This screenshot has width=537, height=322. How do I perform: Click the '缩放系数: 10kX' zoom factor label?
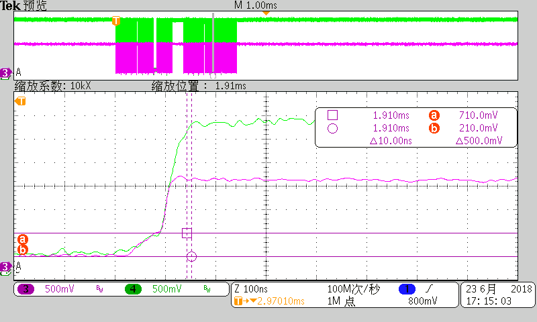coord(53,86)
